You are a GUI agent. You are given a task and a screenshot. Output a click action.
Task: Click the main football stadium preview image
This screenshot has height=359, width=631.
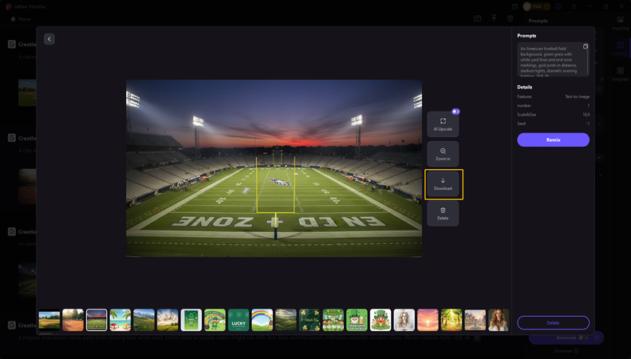pos(274,168)
